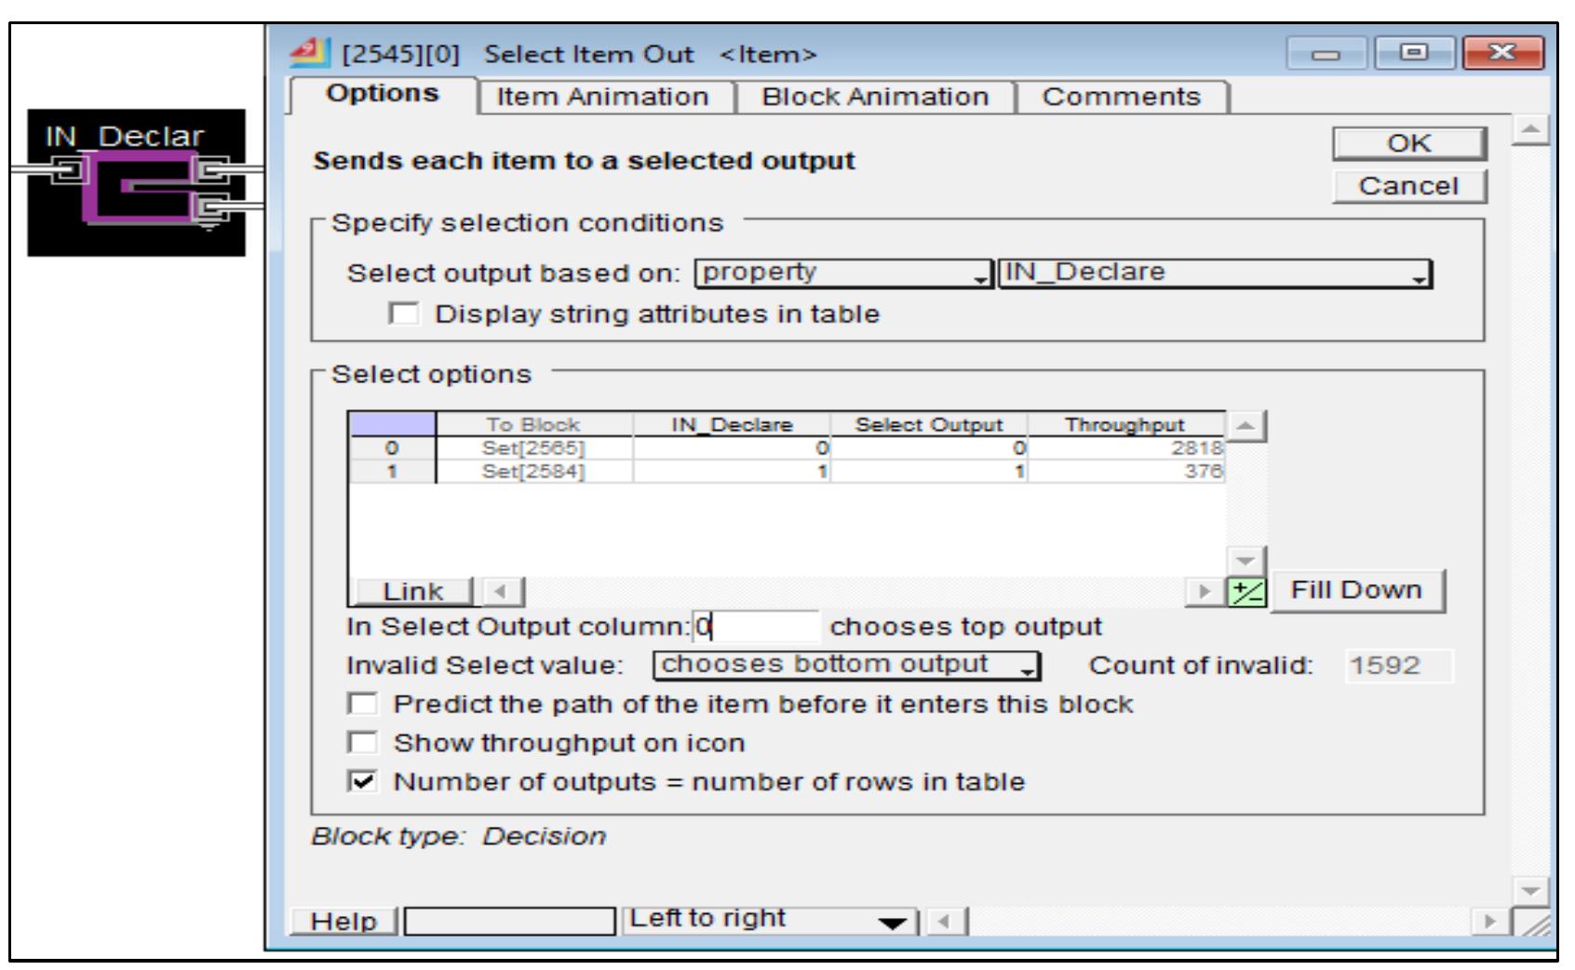This screenshot has height=970, width=1575.
Task: Enable Show throughput on icon
Action: click(363, 743)
